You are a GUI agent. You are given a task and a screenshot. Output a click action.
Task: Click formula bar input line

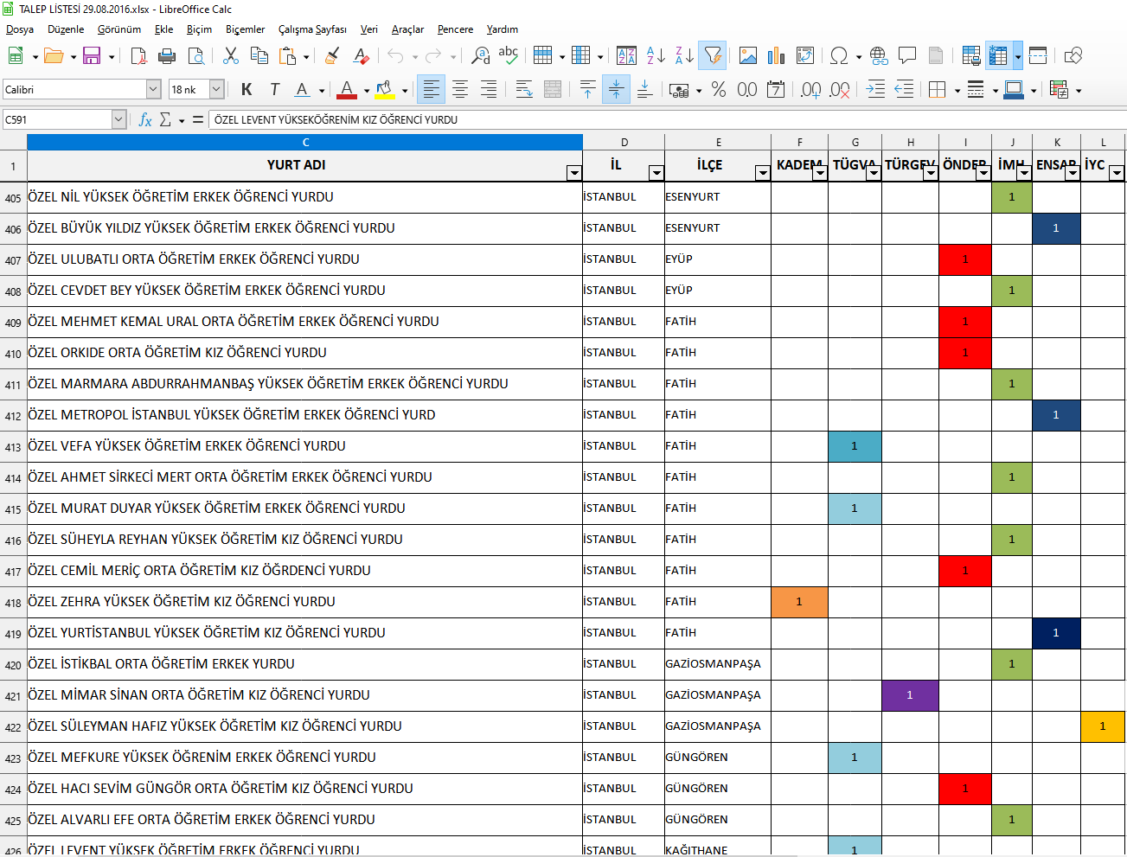[668, 119]
